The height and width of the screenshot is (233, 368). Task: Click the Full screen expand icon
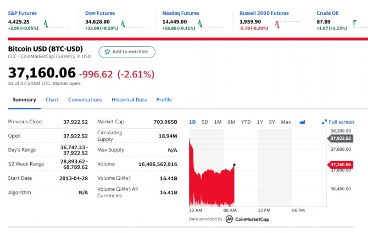click(324, 122)
